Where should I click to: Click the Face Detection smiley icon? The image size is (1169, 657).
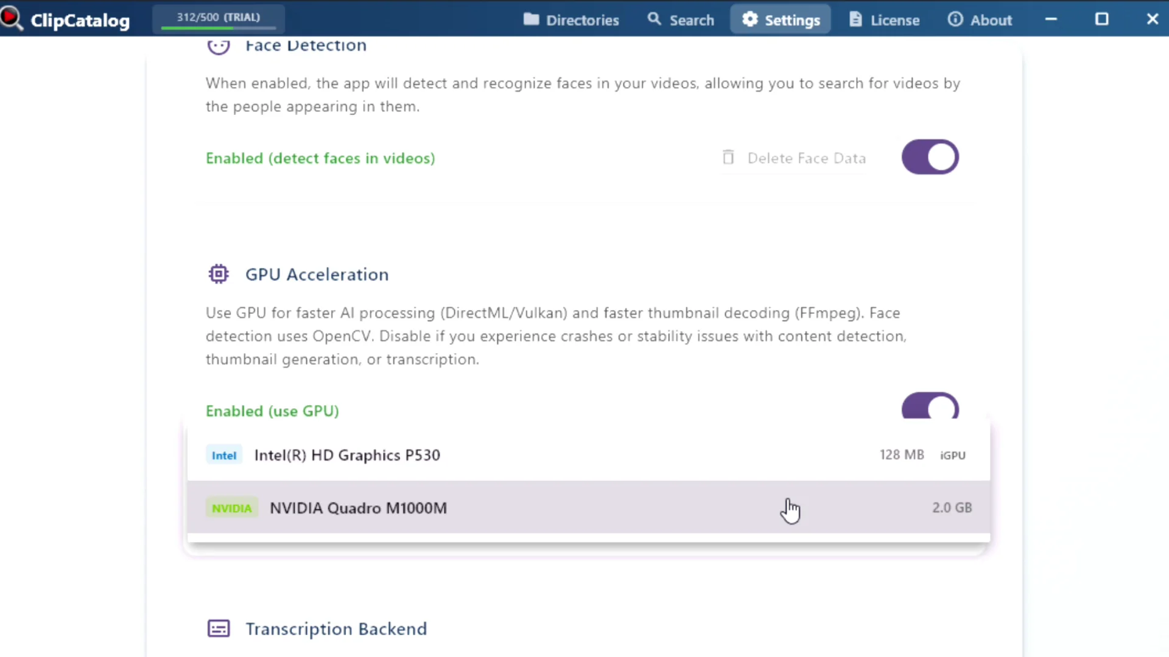click(x=218, y=46)
